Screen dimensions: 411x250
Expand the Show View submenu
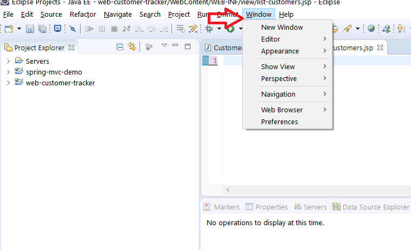[288, 66]
